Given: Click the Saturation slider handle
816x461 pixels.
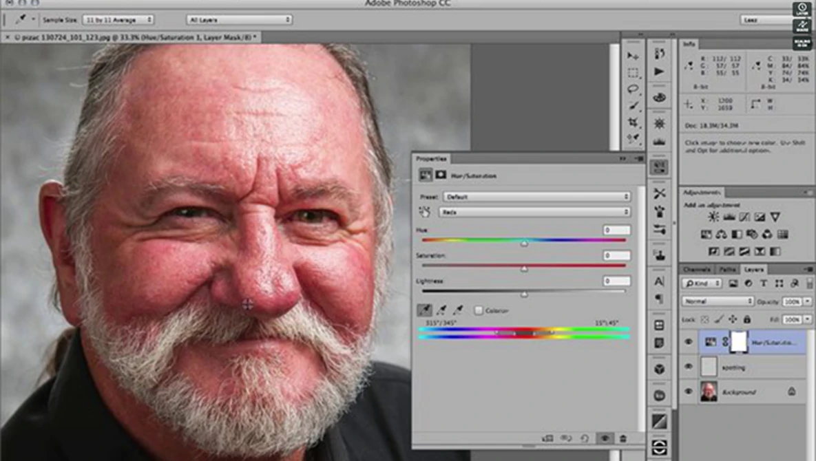Looking at the screenshot, I should [524, 269].
